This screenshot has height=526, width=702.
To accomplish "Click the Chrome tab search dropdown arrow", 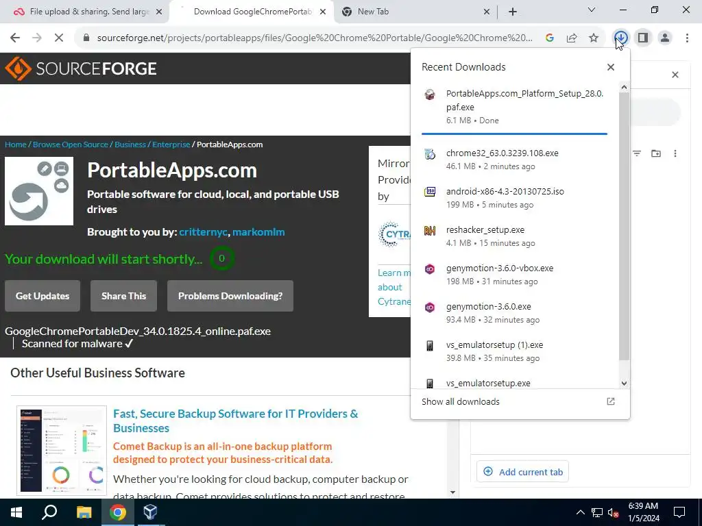I will coord(592,10).
